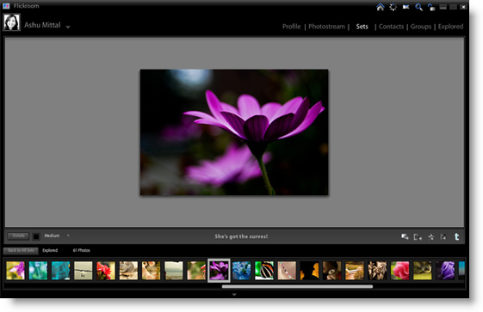The height and width of the screenshot is (312, 483).
Task: Click the thumbnail strip horizontal scrollbar
Action: coord(297,286)
